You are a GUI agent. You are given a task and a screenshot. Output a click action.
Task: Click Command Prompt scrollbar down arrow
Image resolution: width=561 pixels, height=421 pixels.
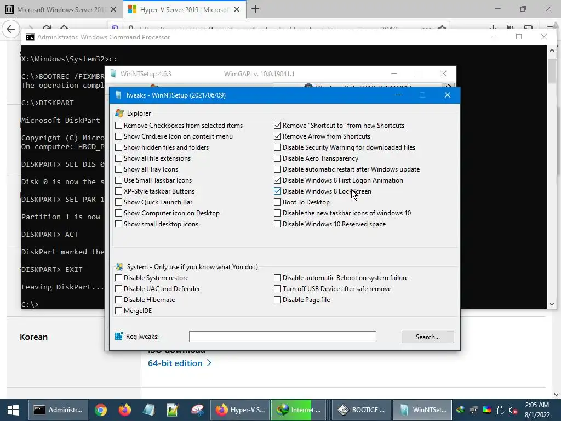(x=552, y=304)
